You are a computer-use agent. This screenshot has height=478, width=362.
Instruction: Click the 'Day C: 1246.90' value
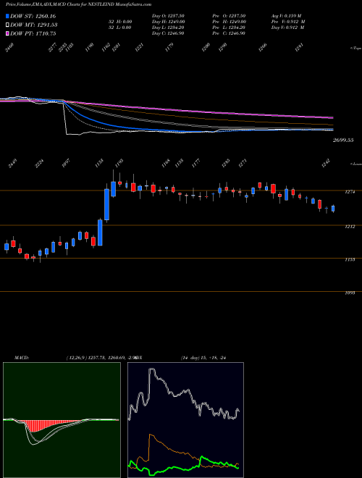pyautogui.click(x=167, y=33)
